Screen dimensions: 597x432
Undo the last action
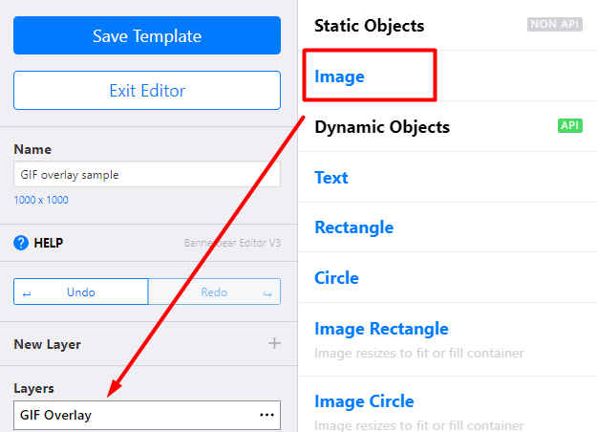pyautogui.click(x=81, y=292)
